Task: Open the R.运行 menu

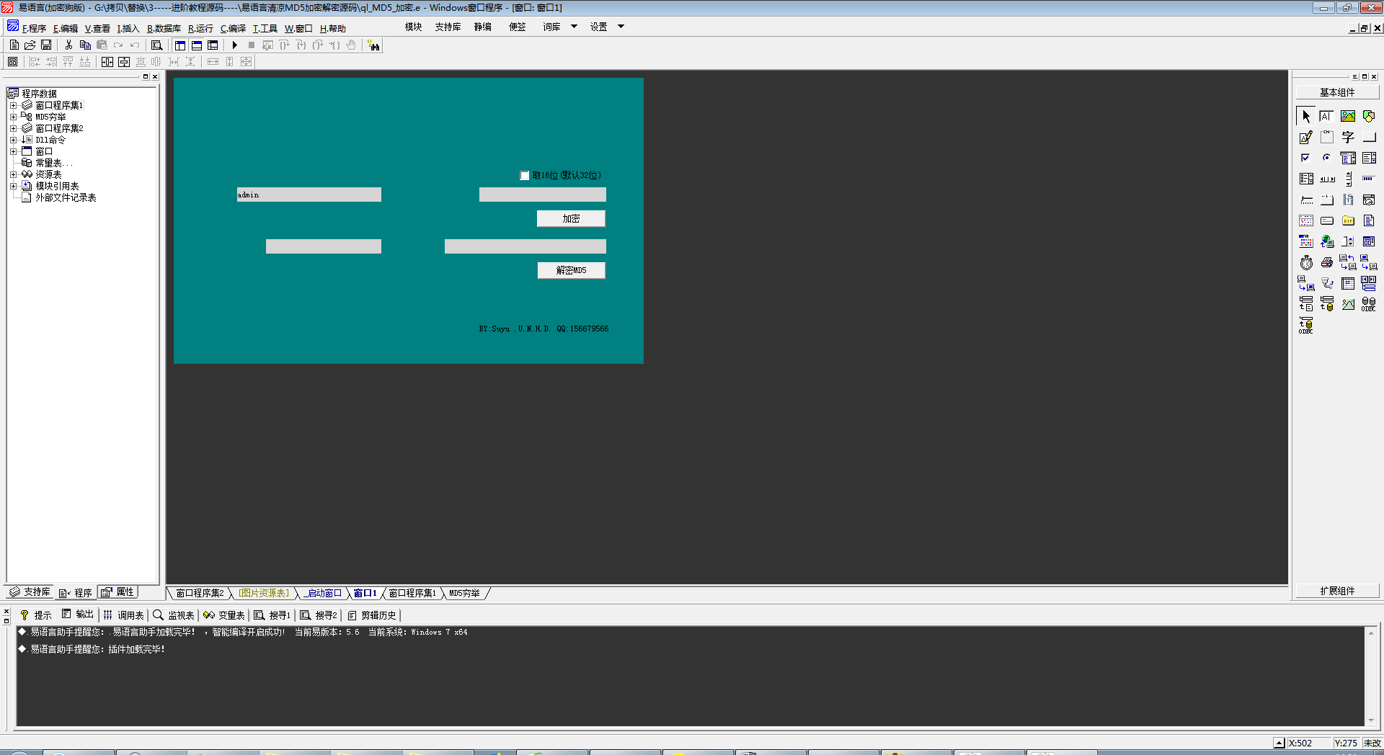Action: click(x=200, y=29)
